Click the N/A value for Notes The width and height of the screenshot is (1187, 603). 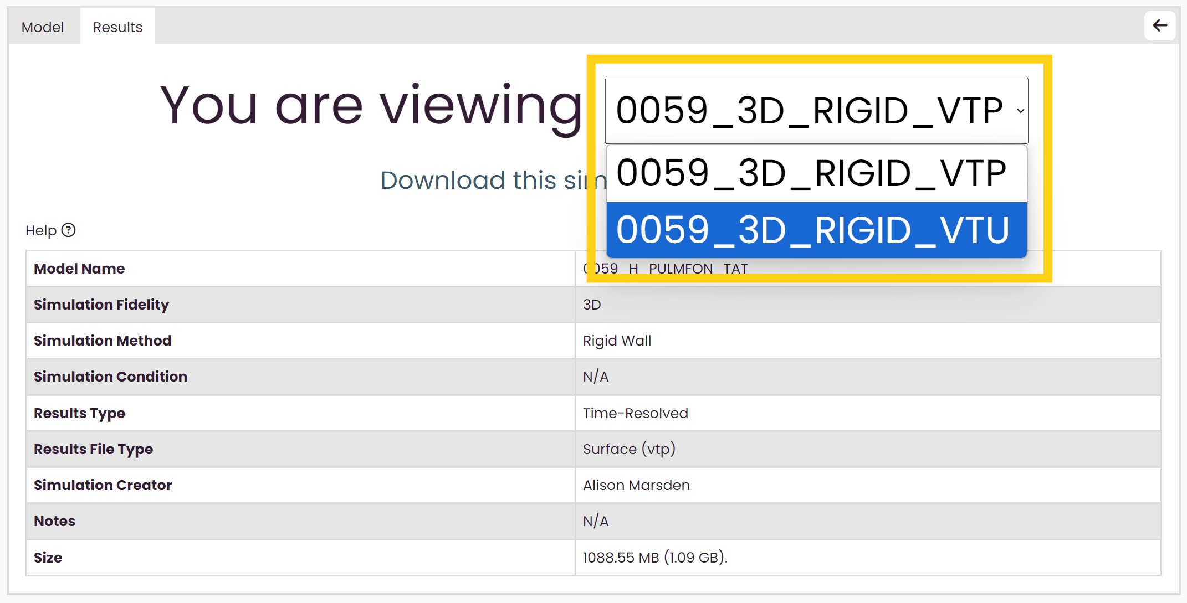click(596, 521)
